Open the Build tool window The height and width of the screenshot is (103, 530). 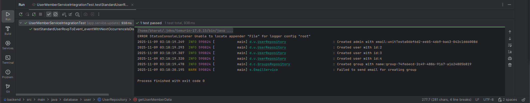(8, 30)
